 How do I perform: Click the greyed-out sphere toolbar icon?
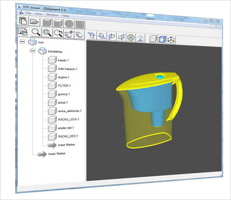pyautogui.click(x=69, y=24)
